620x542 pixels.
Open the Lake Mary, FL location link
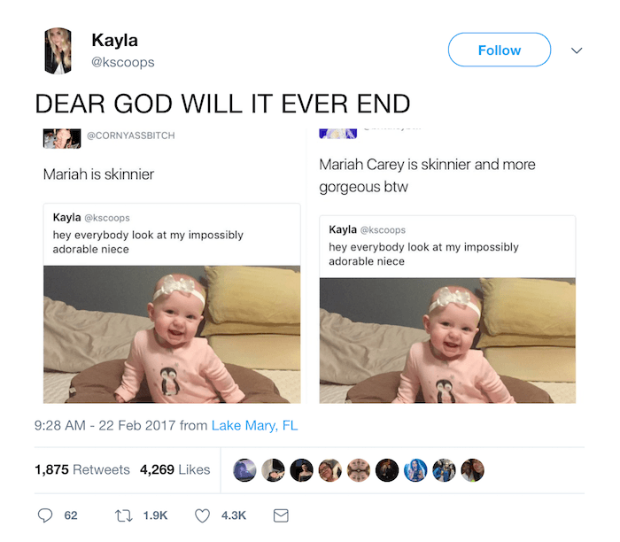[x=254, y=426]
